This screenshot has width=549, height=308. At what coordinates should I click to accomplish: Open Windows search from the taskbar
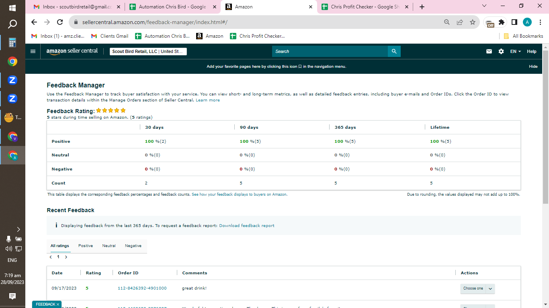tap(12, 24)
